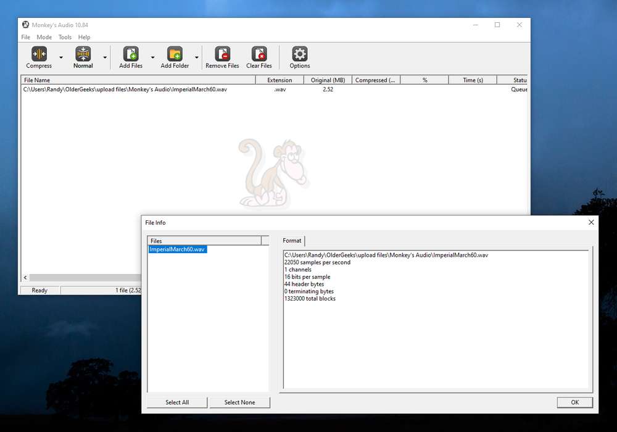
Task: Select ImperialMarch60.wav in the Files list
Action: pyautogui.click(x=178, y=249)
